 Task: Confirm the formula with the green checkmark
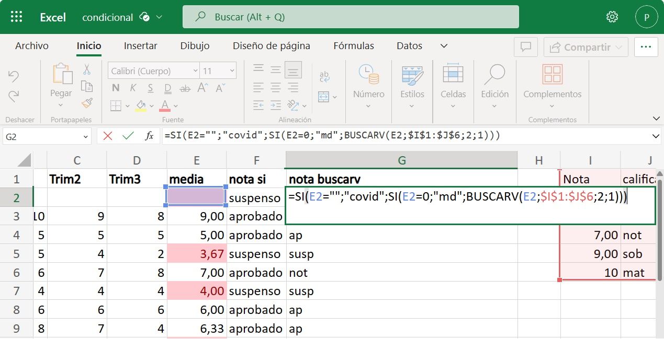(128, 136)
